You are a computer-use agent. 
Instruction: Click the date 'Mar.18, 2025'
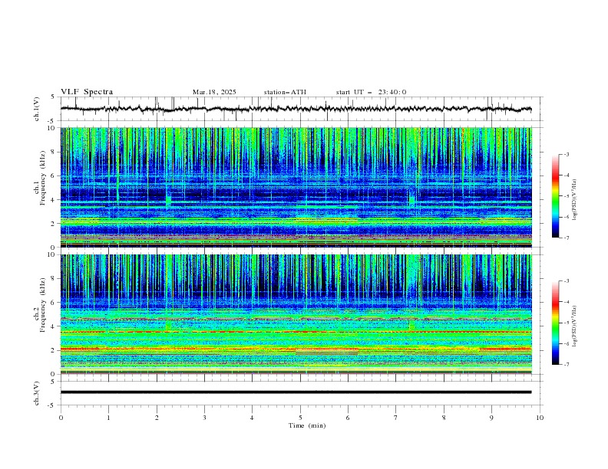(x=214, y=92)
